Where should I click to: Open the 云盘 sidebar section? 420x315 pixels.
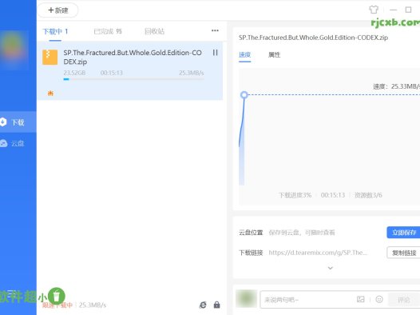point(18,143)
